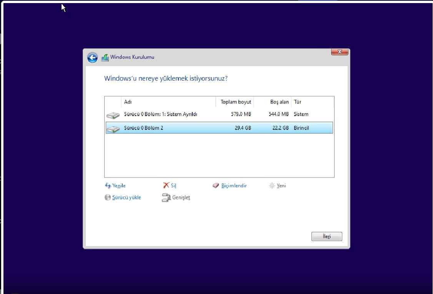Screen dimensions: 433x294
Task: Click the Genişlet partition icon
Action: coord(166,198)
